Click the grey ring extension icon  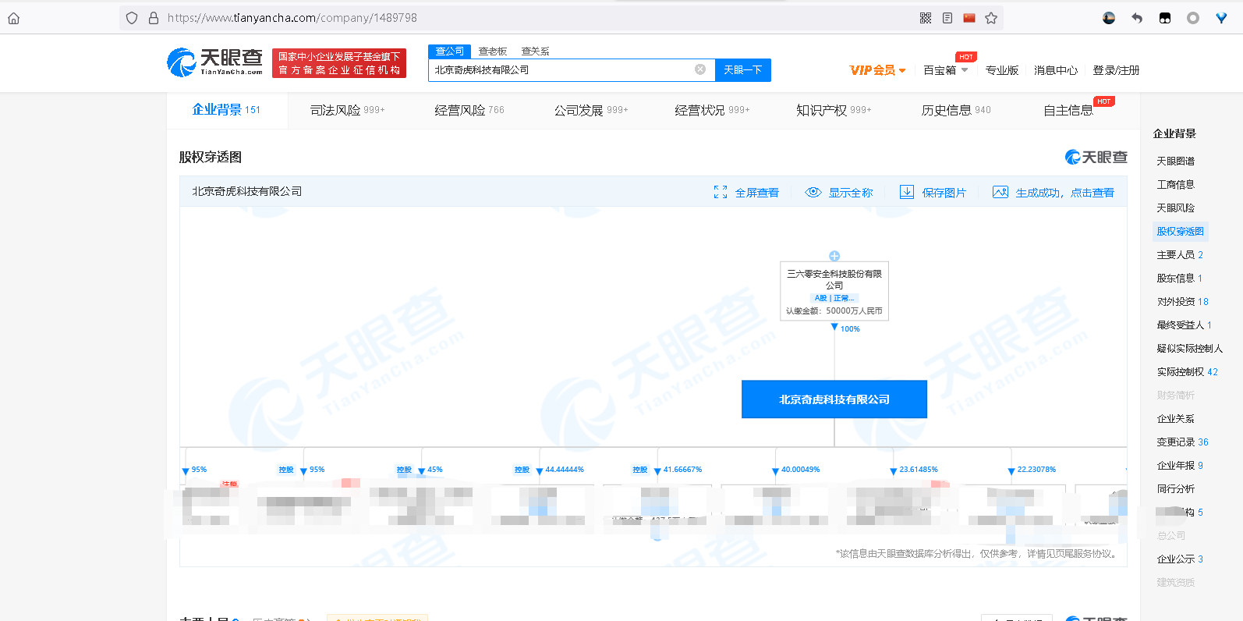1193,18
